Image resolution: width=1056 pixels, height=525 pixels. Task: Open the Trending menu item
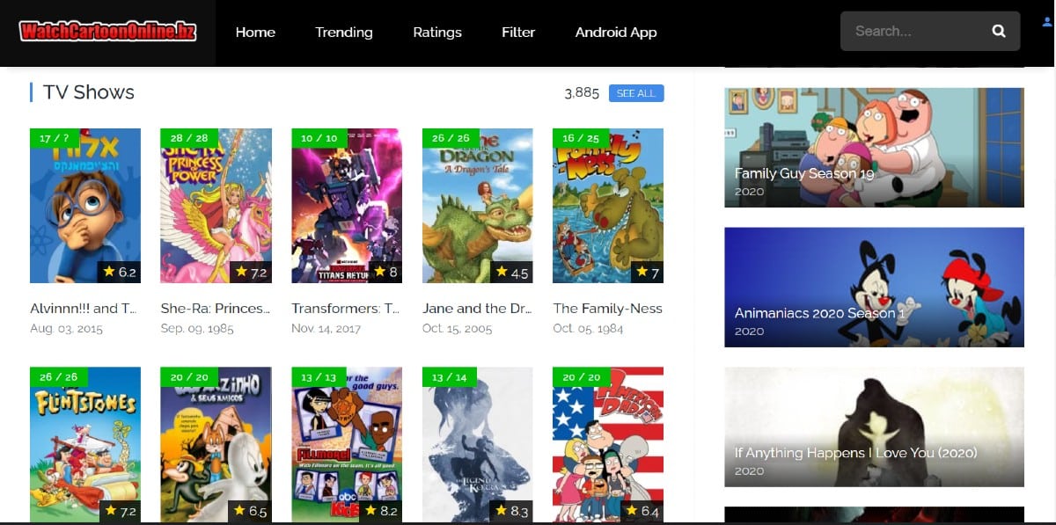coord(344,33)
